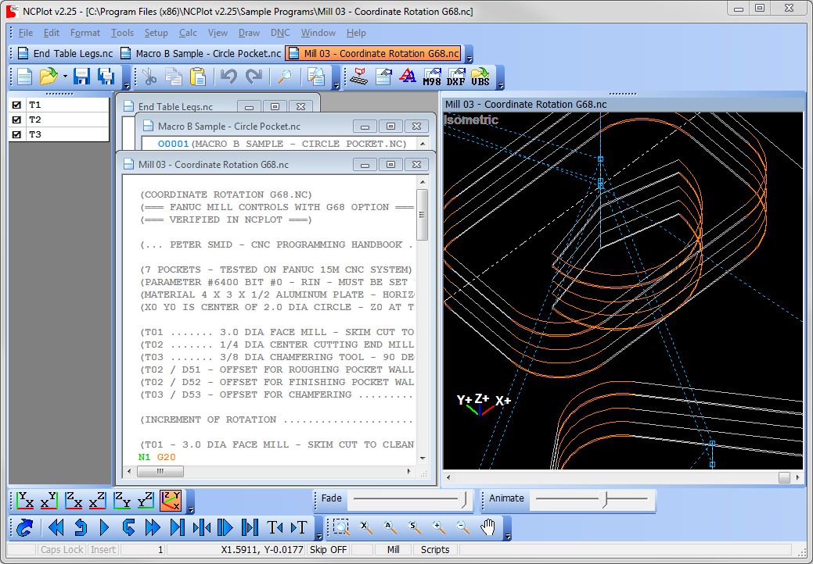The height and width of the screenshot is (564, 813).
Task: Toggle the T1 tool checkbox
Action: click(x=16, y=105)
